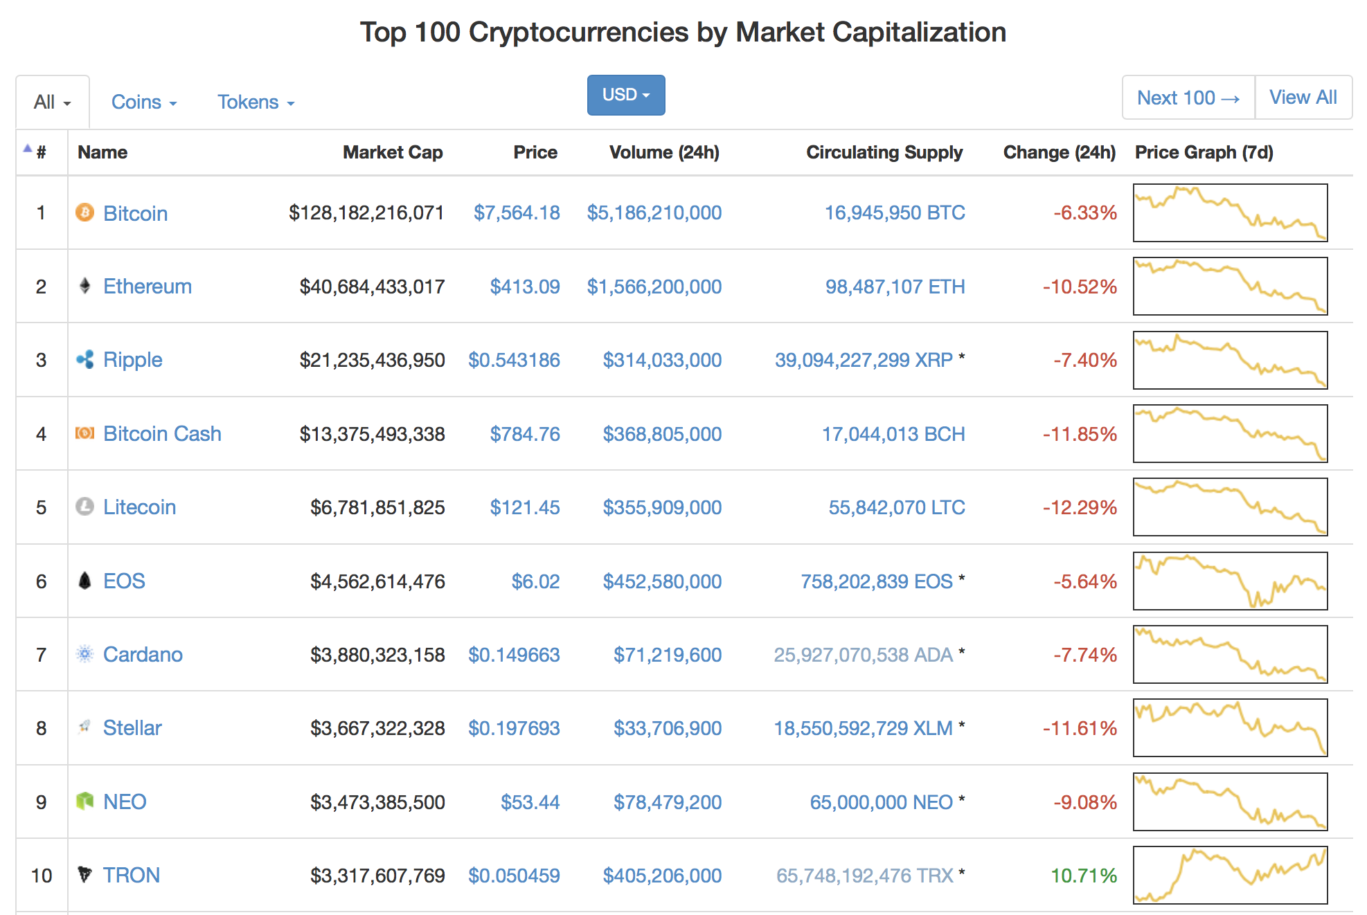Click the Litecoin logo icon
This screenshot has height=915, width=1367.
pyautogui.click(x=84, y=507)
